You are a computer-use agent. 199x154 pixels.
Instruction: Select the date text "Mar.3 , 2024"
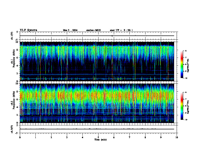pyautogui.click(x=70, y=30)
